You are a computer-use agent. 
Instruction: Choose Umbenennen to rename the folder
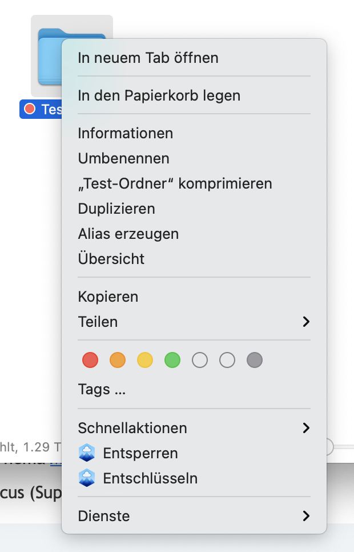[x=123, y=158]
